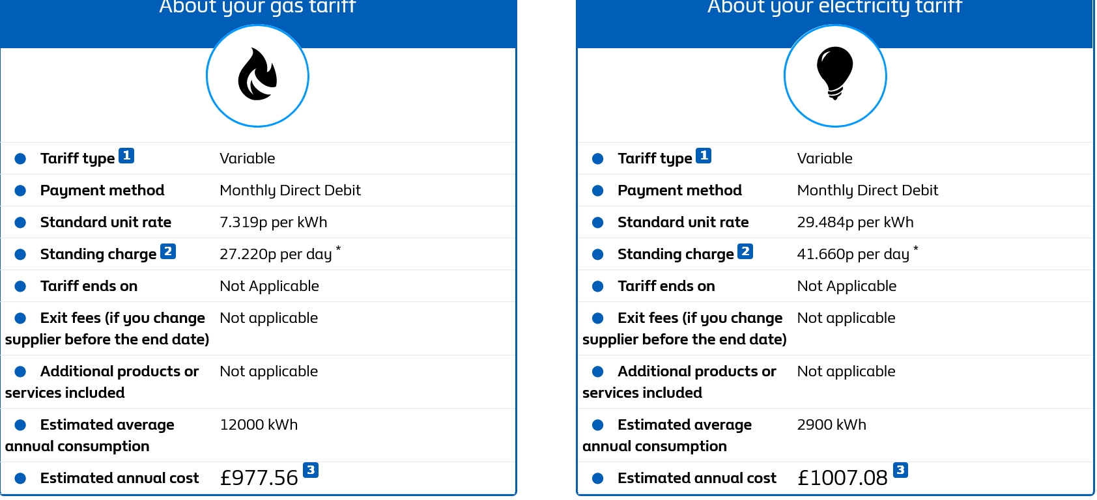
Task: Click gas annual consumption 12000 kWh
Action: 259,425
